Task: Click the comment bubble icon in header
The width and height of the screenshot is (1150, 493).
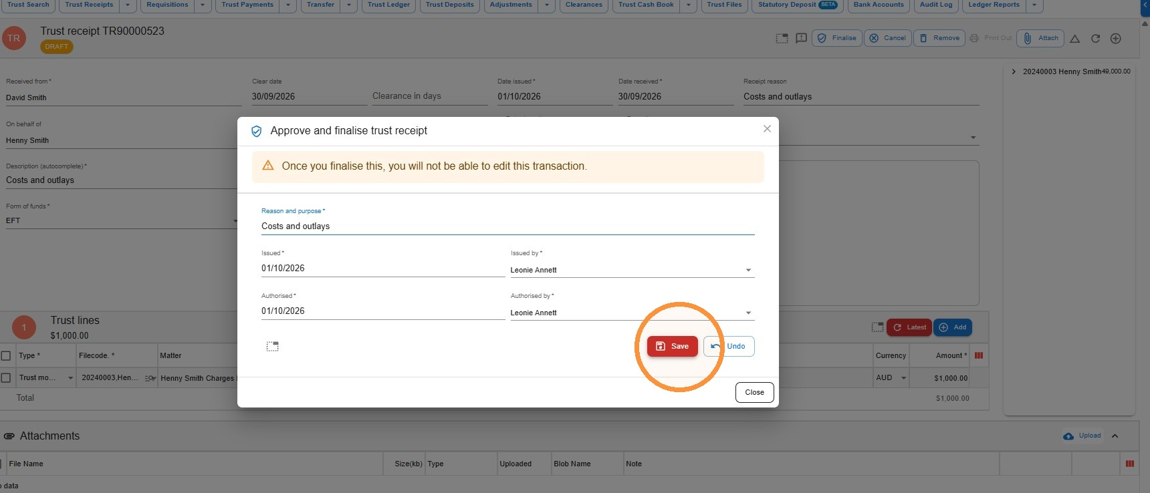Action: tap(802, 39)
